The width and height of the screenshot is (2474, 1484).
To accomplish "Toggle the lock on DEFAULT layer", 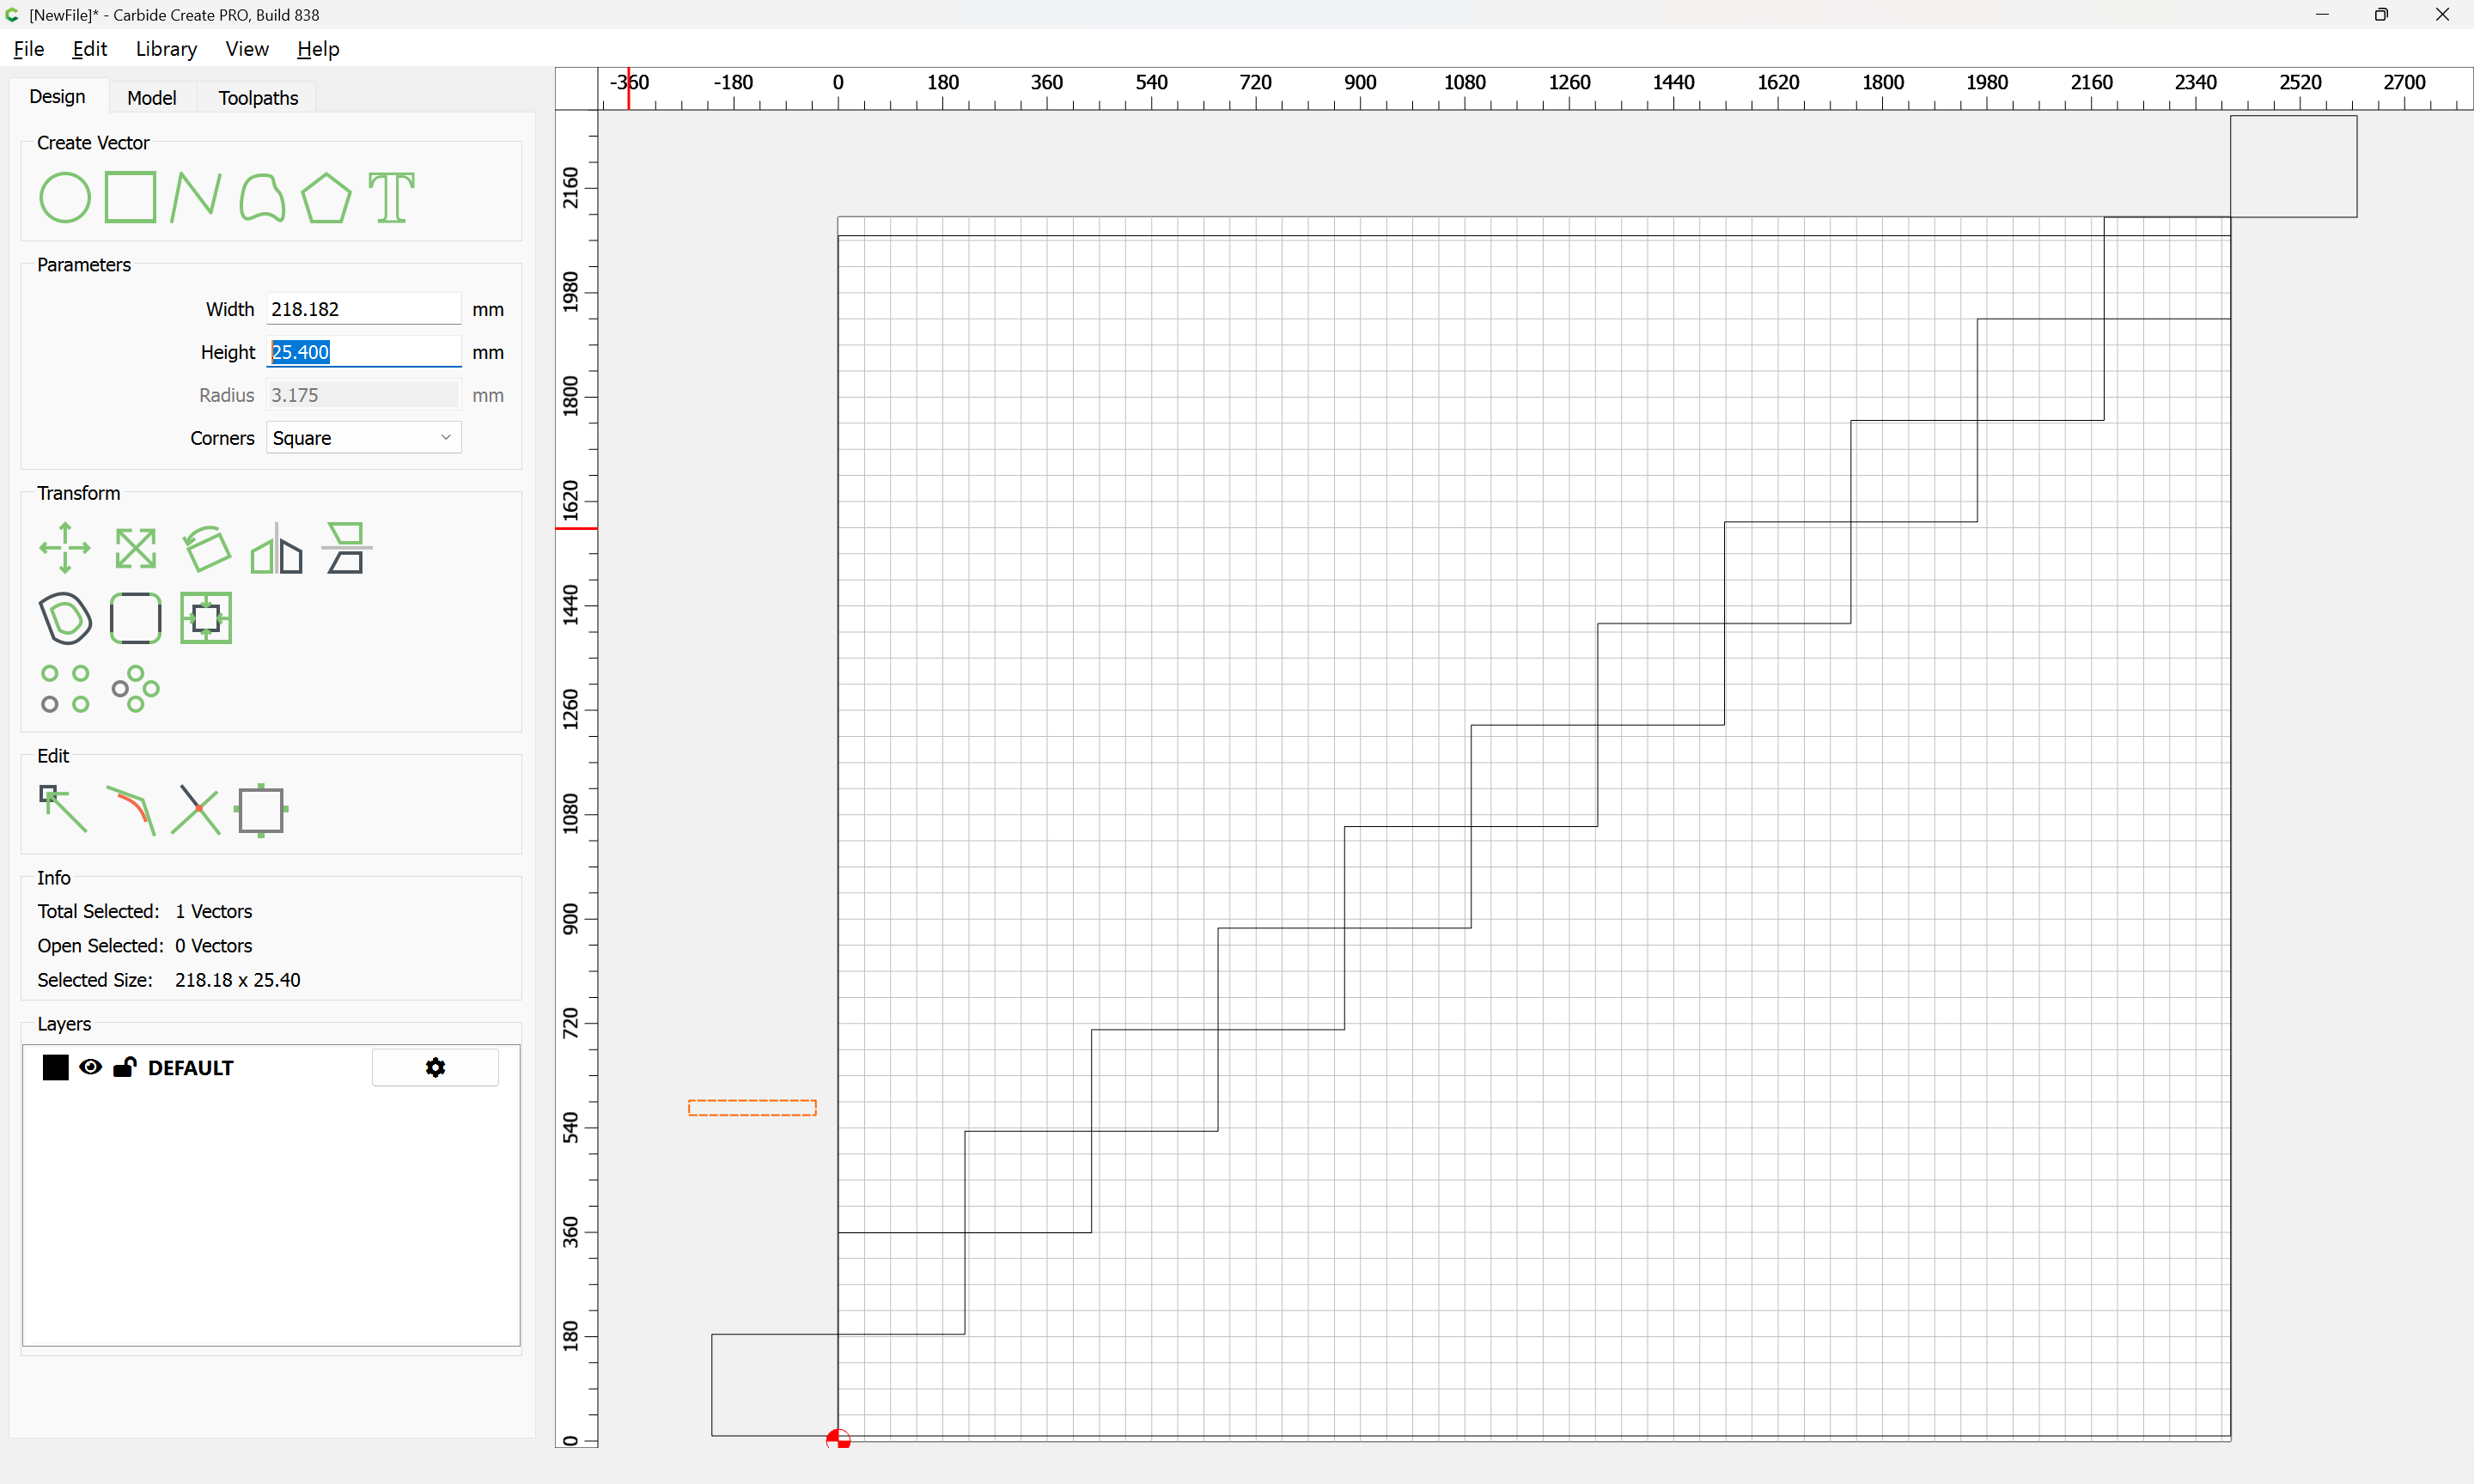I will (x=124, y=1067).
